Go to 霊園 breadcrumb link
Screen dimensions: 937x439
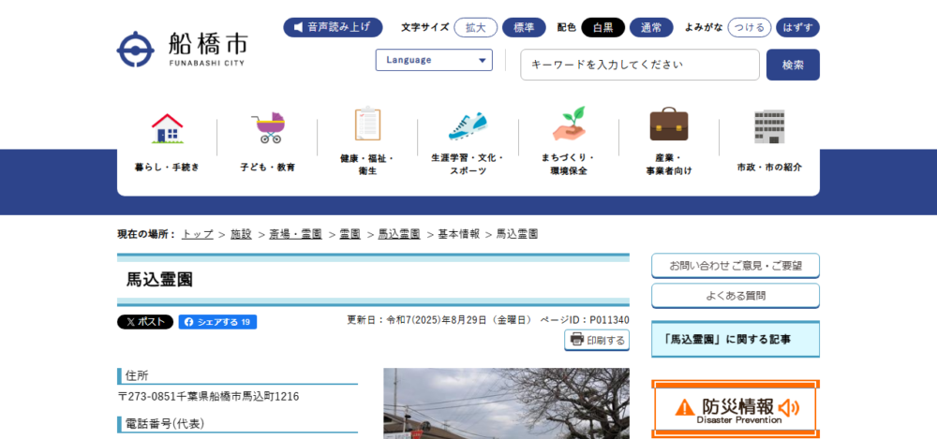point(350,234)
